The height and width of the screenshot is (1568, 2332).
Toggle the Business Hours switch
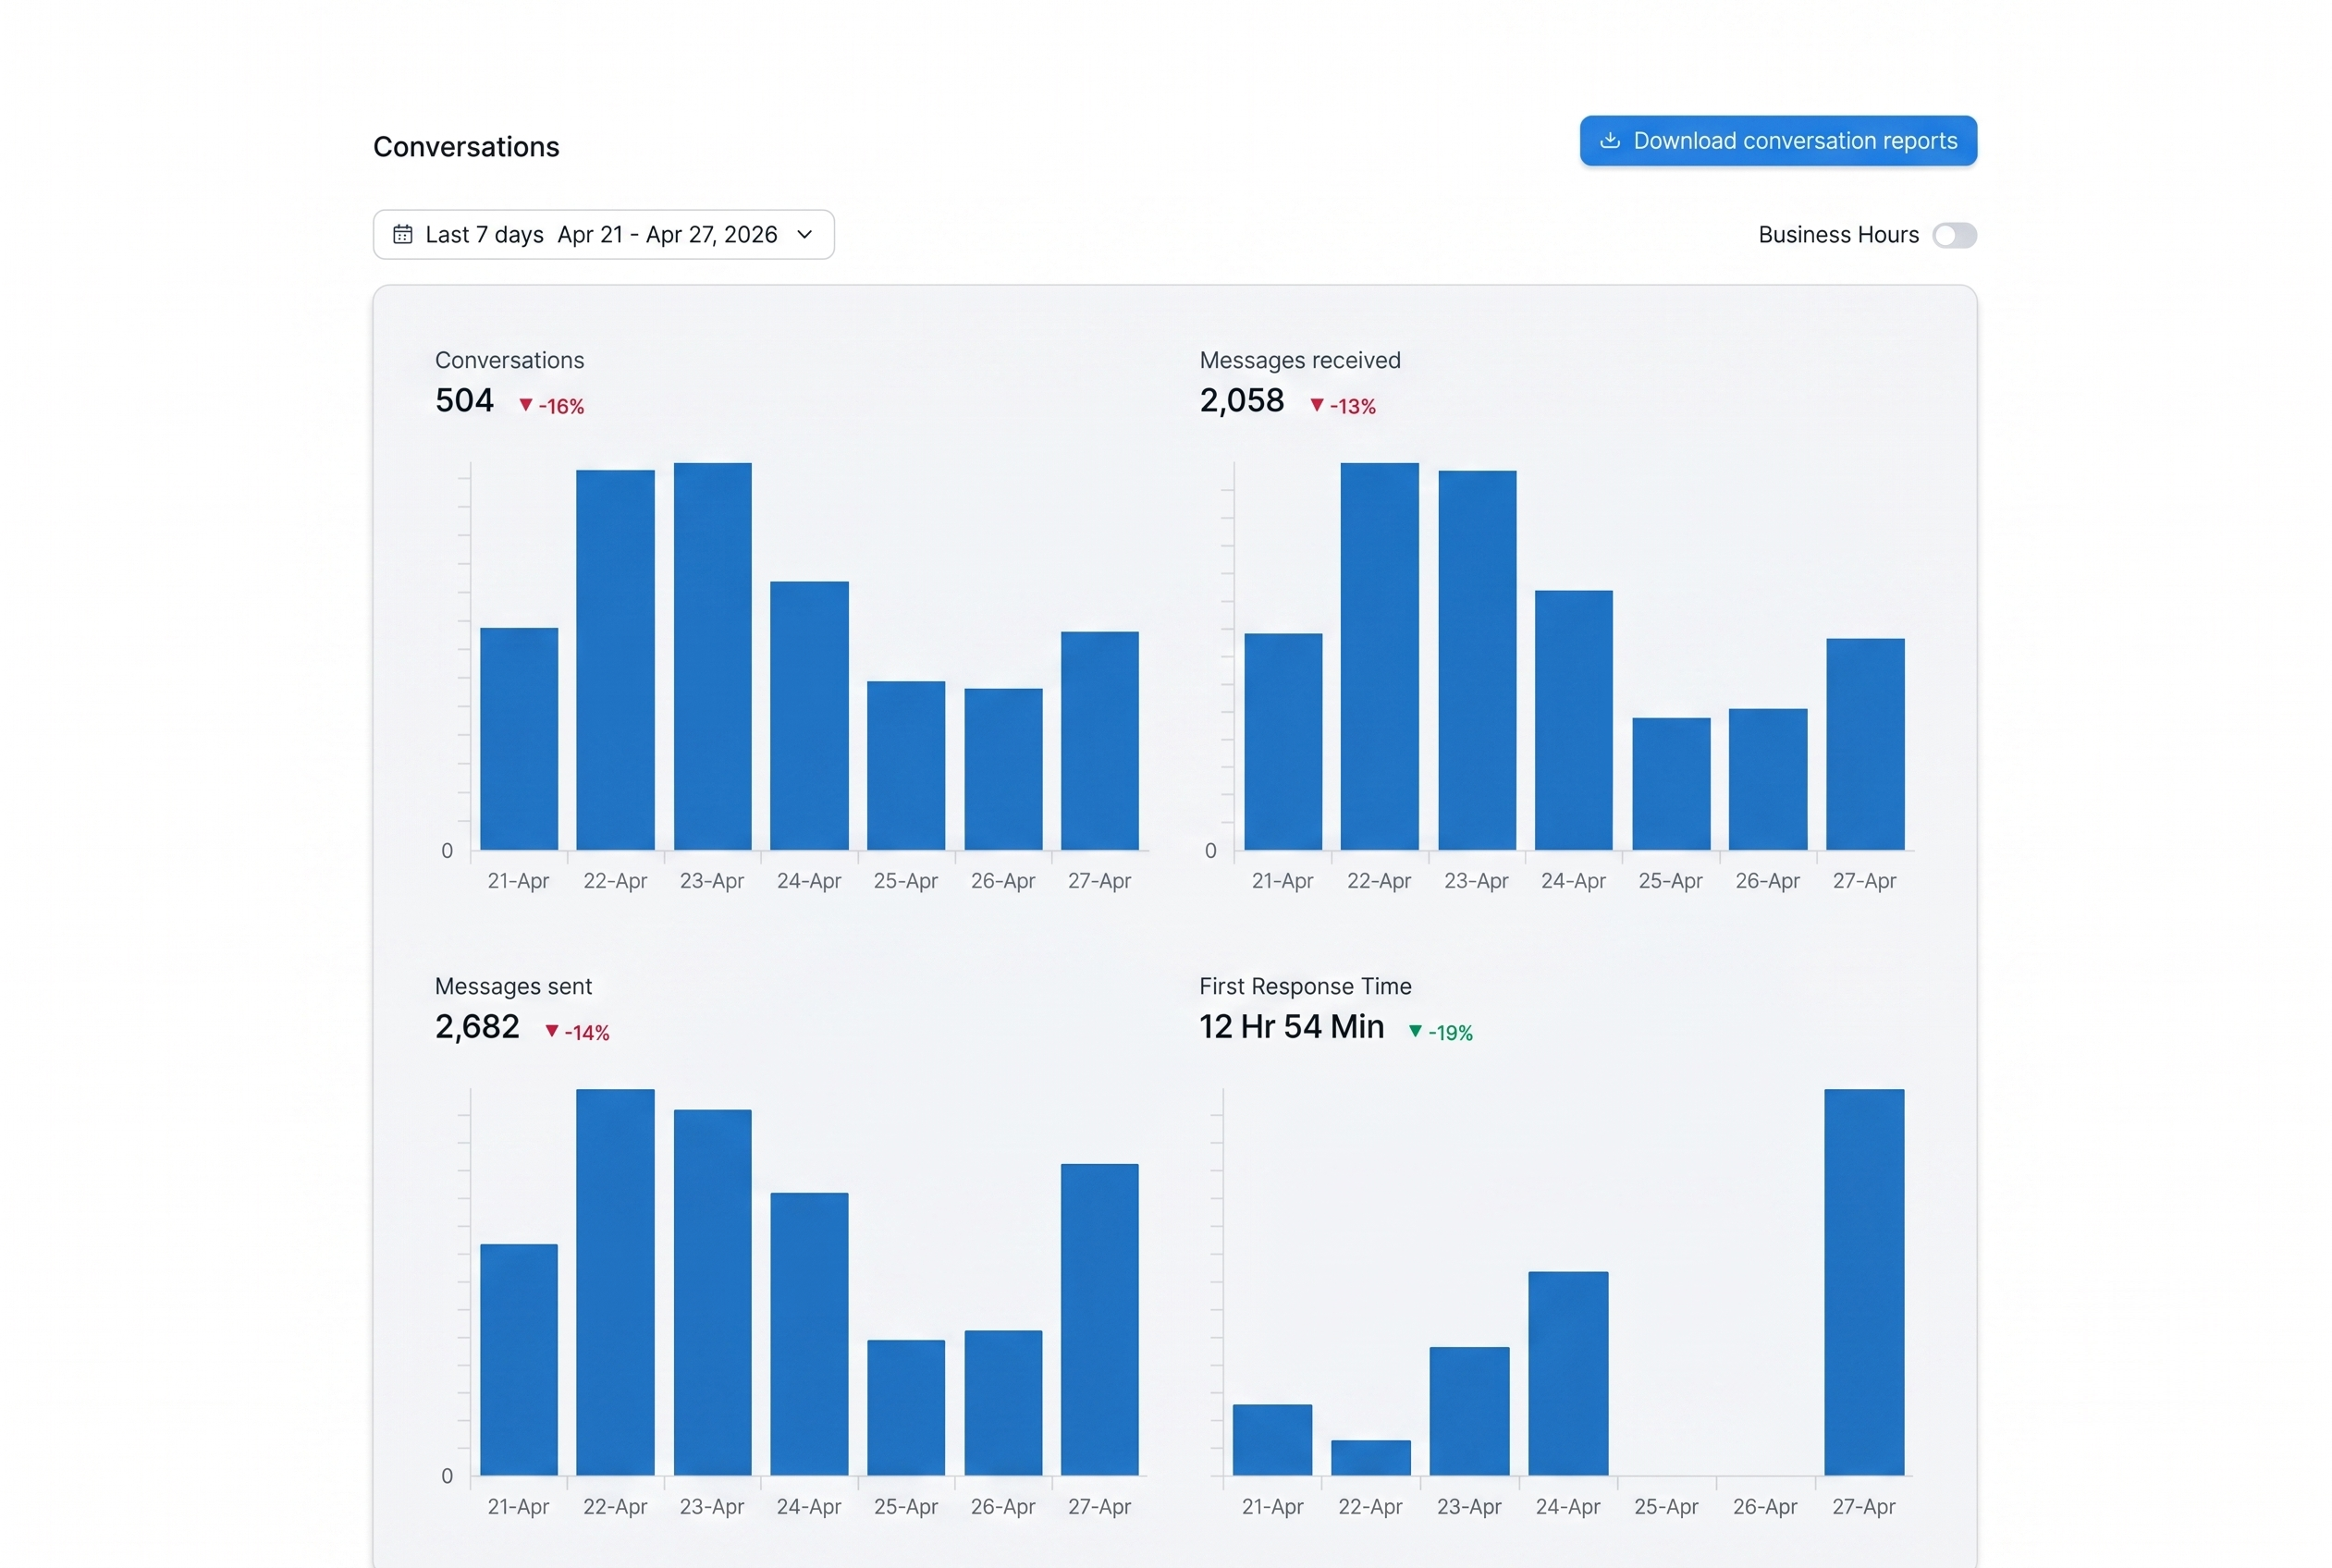pyautogui.click(x=1953, y=235)
